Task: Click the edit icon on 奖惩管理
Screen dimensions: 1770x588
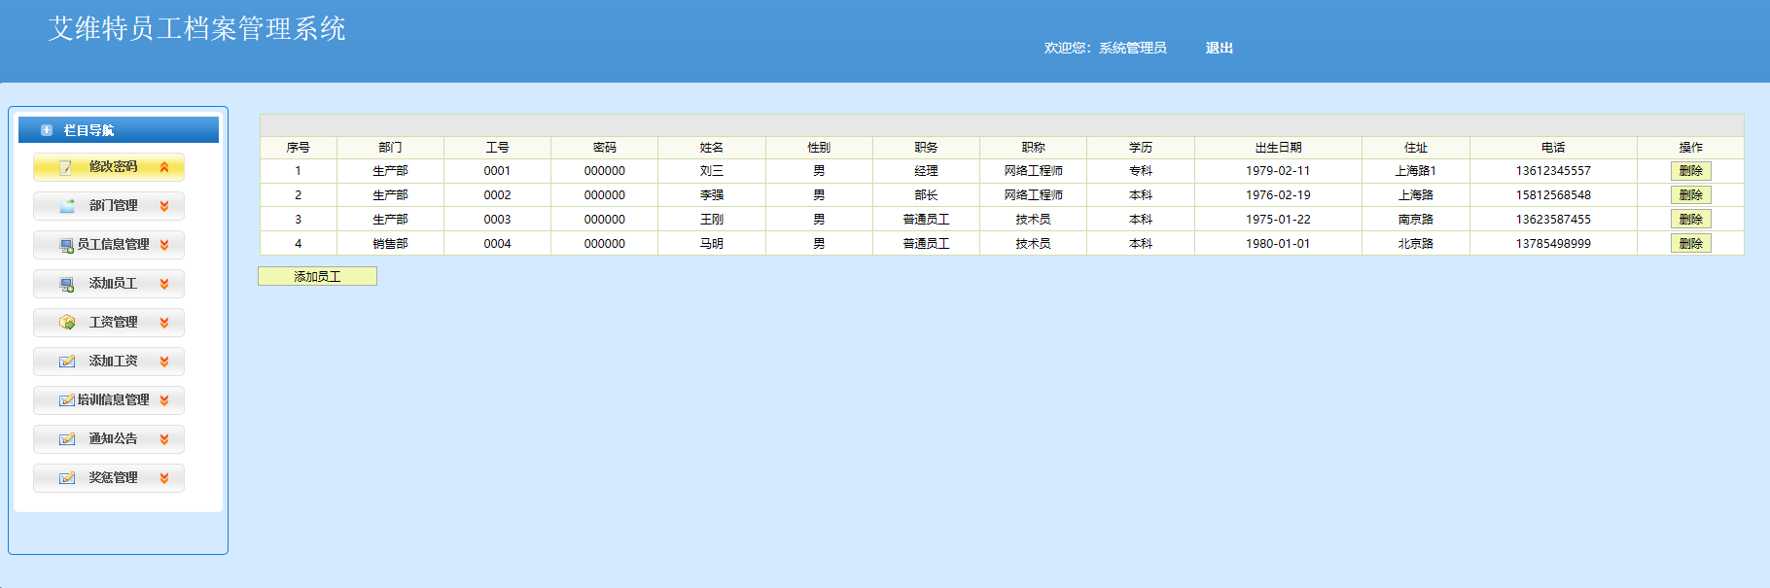Action: pyautogui.click(x=67, y=478)
